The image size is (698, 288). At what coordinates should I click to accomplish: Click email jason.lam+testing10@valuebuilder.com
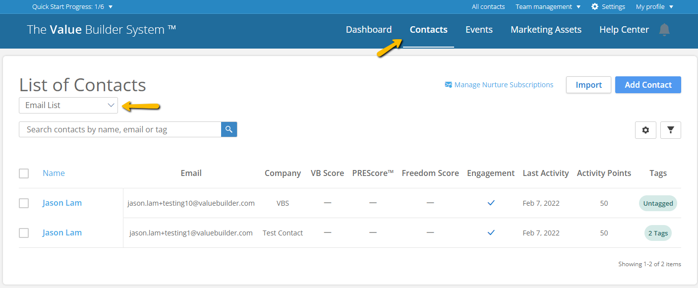pyautogui.click(x=191, y=203)
